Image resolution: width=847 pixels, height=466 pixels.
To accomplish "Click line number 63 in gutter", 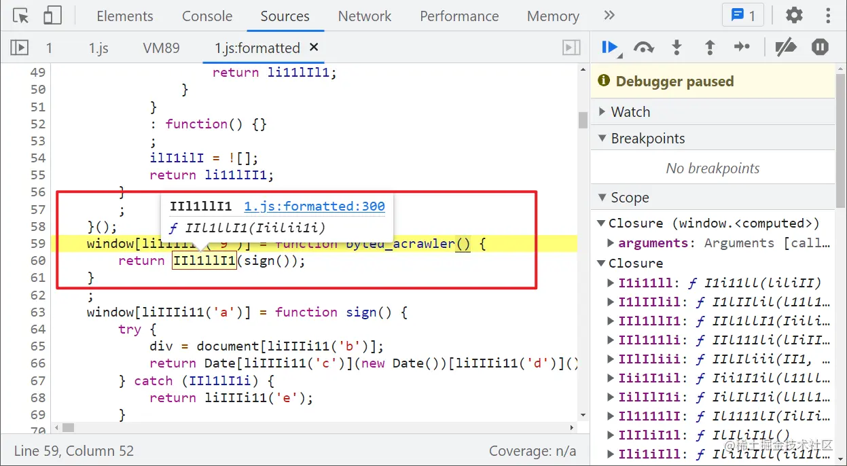I will [39, 312].
